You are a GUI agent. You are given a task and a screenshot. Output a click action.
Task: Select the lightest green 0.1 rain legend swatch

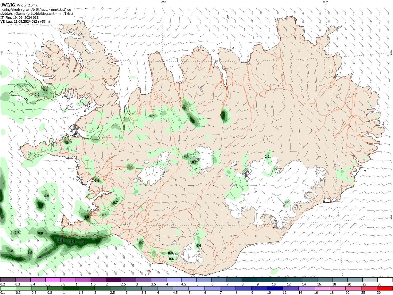[8, 288]
